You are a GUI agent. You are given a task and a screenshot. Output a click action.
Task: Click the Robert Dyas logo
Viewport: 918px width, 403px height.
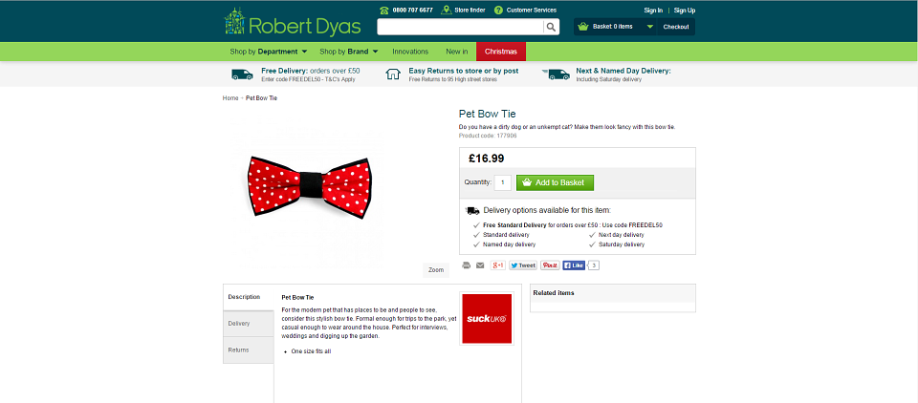point(293,22)
